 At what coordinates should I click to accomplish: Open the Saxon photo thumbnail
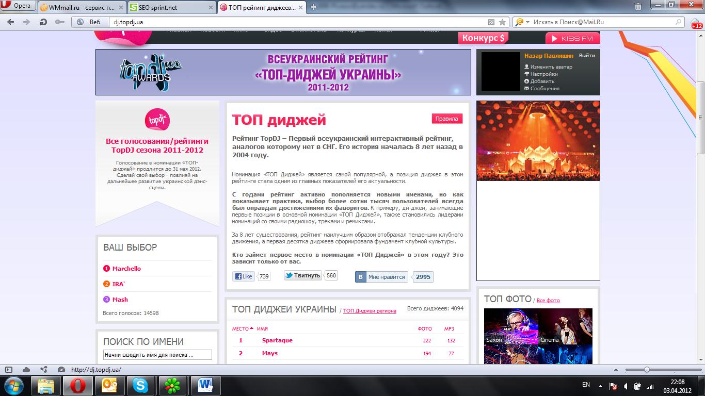[x=511, y=326]
